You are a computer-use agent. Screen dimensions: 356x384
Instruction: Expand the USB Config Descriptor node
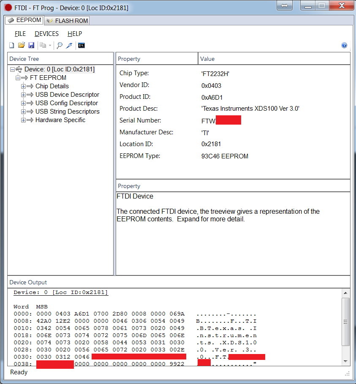(23, 103)
